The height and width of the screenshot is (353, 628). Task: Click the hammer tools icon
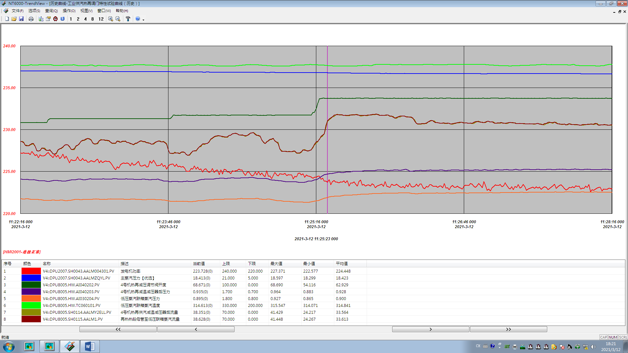click(x=128, y=19)
